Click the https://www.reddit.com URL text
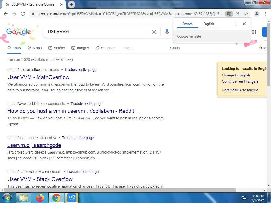Viewport: 271px width, 203px height. (x=26, y=104)
